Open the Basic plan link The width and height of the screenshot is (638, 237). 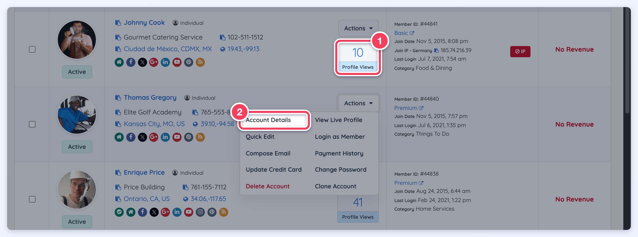pos(404,33)
